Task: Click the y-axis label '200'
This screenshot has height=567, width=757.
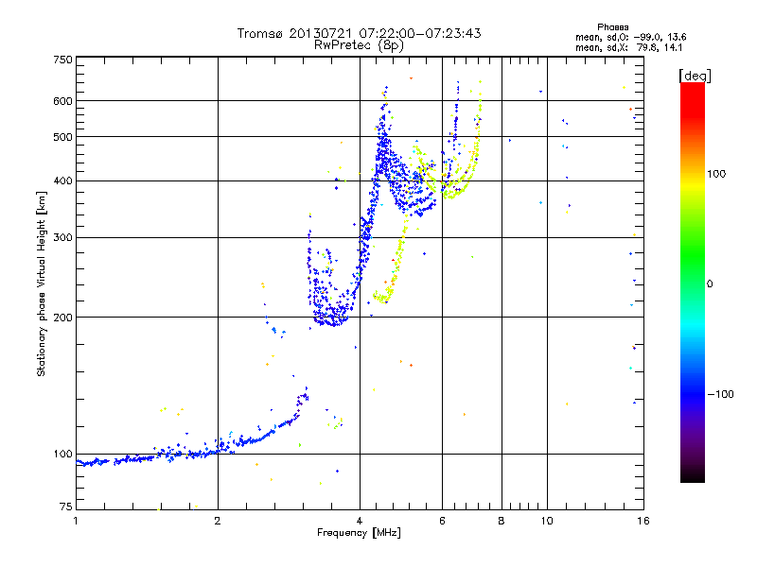Action: [x=62, y=318]
